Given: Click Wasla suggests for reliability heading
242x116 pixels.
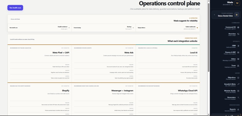Looking at the screenshot, I should (186, 21).
